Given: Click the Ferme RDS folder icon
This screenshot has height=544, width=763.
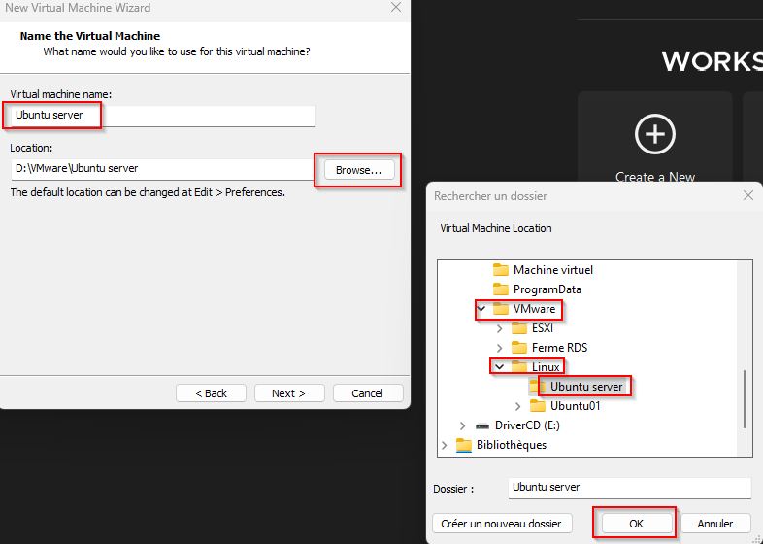Looking at the screenshot, I should [x=519, y=348].
